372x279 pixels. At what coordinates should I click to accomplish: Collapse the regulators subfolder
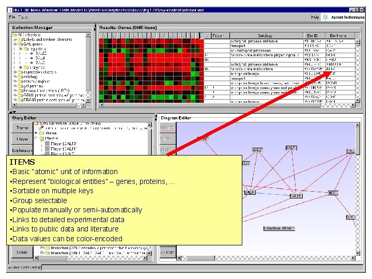(x=21, y=49)
